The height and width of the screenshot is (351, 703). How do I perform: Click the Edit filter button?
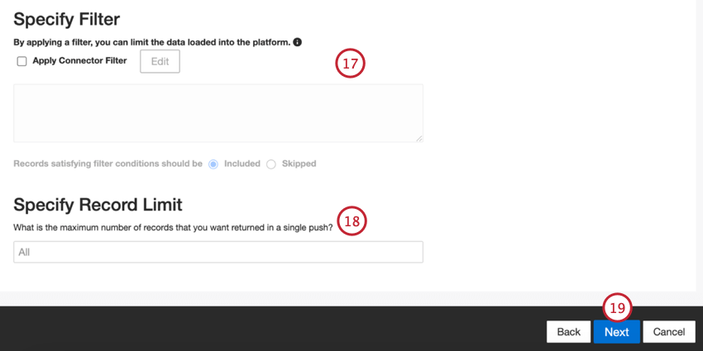(x=160, y=61)
